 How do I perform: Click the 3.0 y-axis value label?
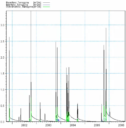click(x=2, y=25)
